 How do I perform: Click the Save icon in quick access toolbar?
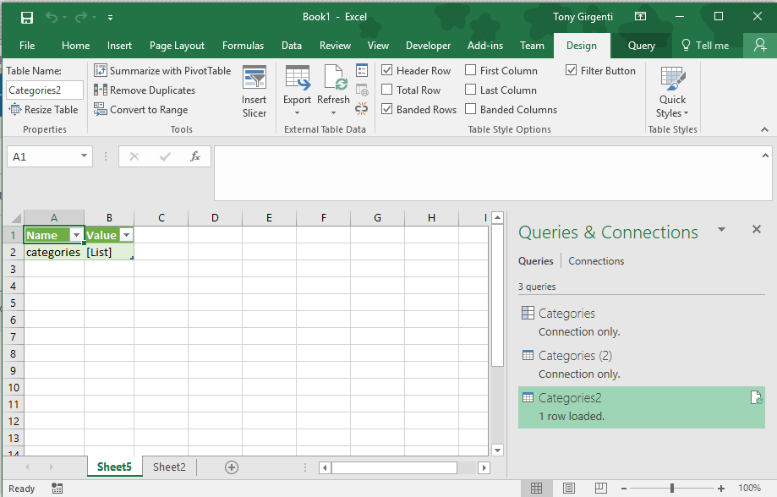click(27, 18)
